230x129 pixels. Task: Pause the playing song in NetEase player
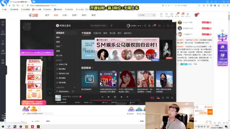[x=115, y=97]
